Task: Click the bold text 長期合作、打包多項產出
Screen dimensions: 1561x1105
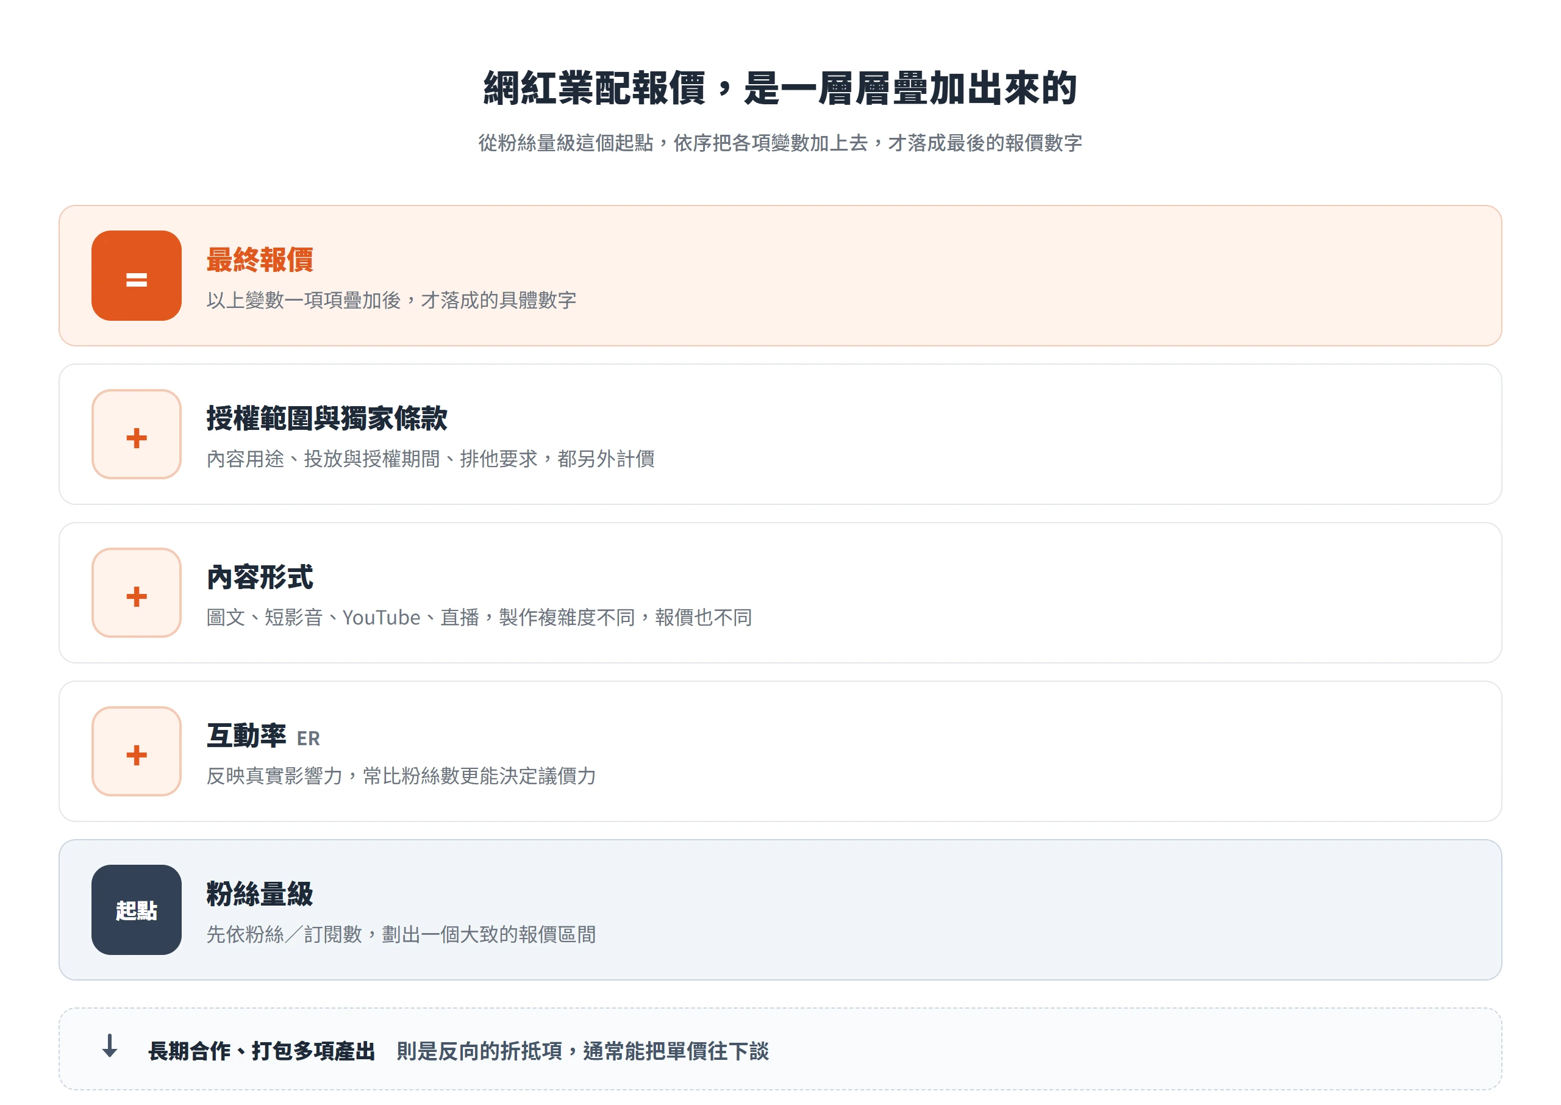Action: pos(261,1051)
